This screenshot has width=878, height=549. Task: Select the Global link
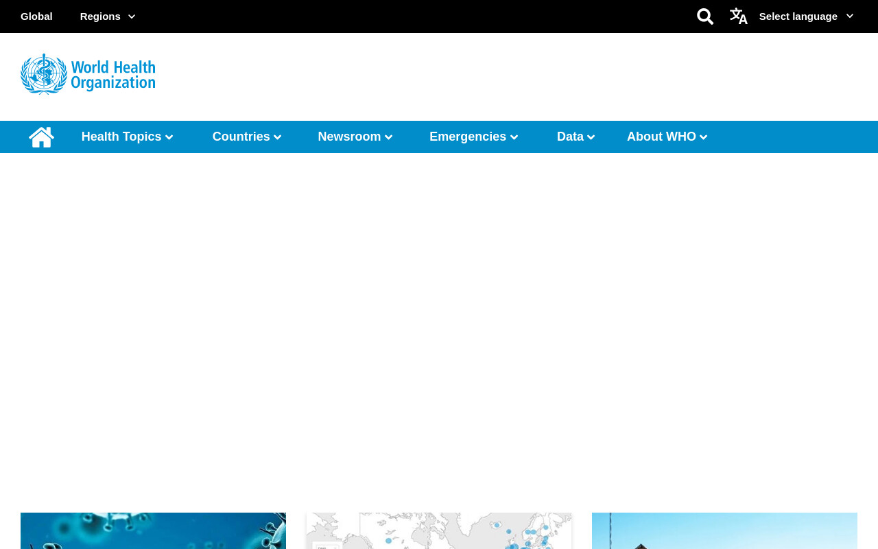click(x=36, y=16)
